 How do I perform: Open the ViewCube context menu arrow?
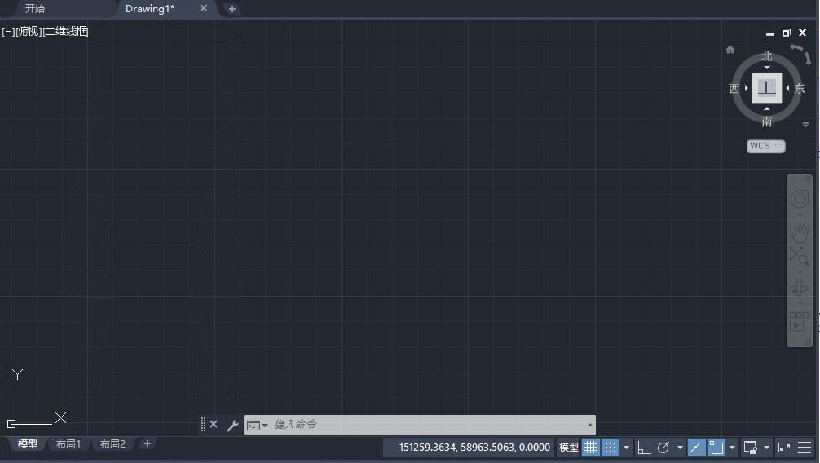(805, 125)
